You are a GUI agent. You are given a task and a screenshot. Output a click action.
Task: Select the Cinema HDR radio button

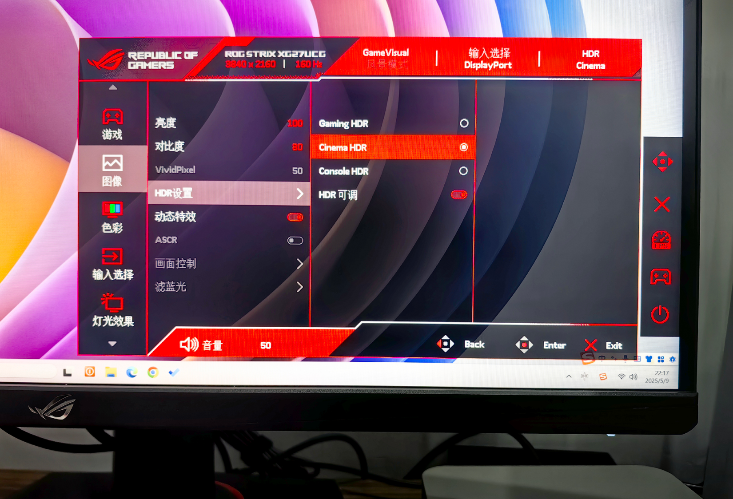[x=463, y=147]
